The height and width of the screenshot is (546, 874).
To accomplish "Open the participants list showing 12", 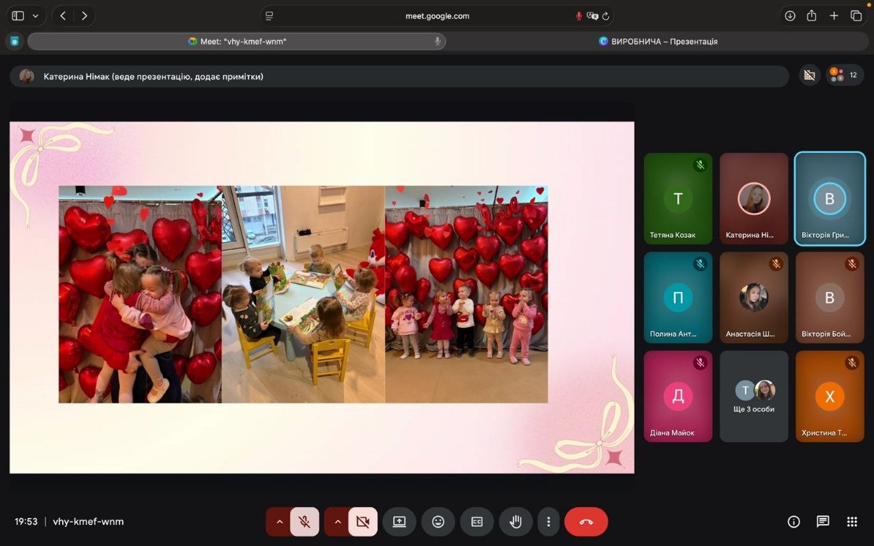I will (845, 75).
